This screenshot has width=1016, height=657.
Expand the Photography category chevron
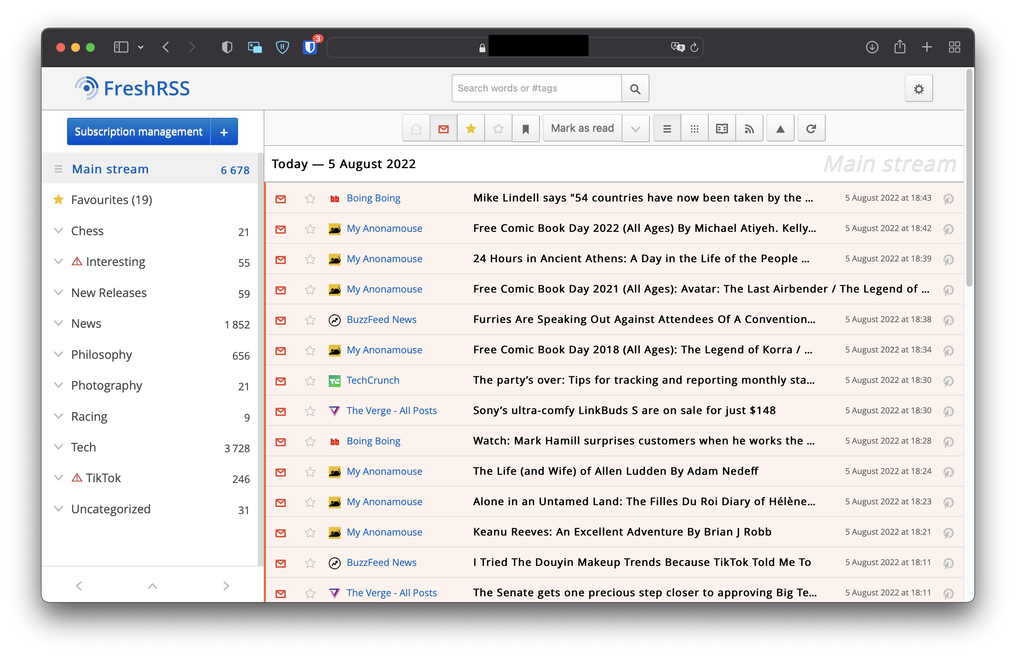tap(59, 385)
